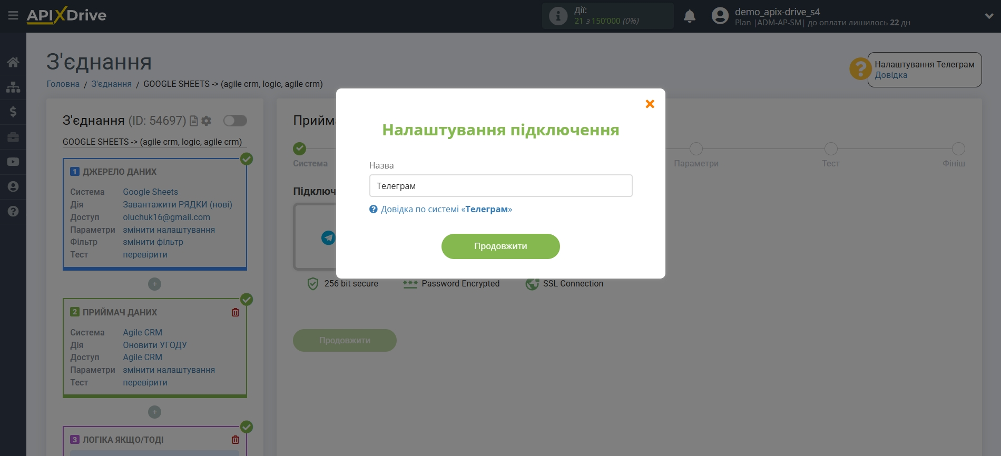The width and height of the screenshot is (1001, 456).
Task: Delete the ПРИЙМАЧ ДАНИХ block
Action: pos(235,312)
